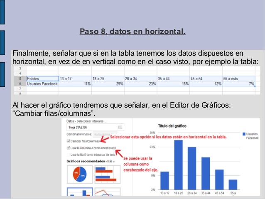
Task: Click the 55 a más cell
Action: pos(239,79)
